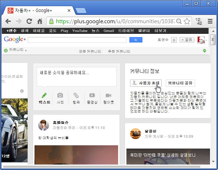Open 검색 in the Google bar
This screenshot has width=218, height=170.
(25, 31)
